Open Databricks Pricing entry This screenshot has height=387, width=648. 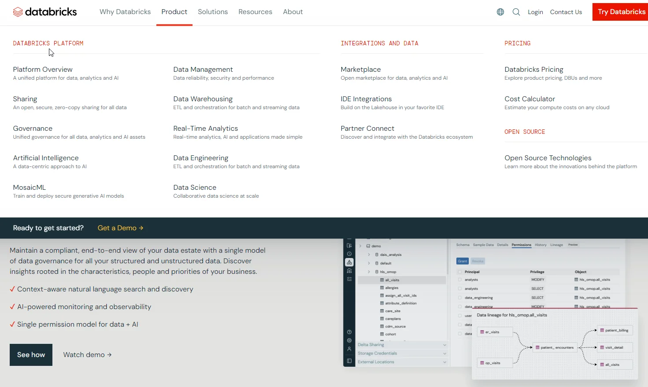click(534, 70)
